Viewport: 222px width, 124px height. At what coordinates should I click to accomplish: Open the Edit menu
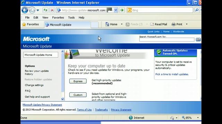coord(36,18)
